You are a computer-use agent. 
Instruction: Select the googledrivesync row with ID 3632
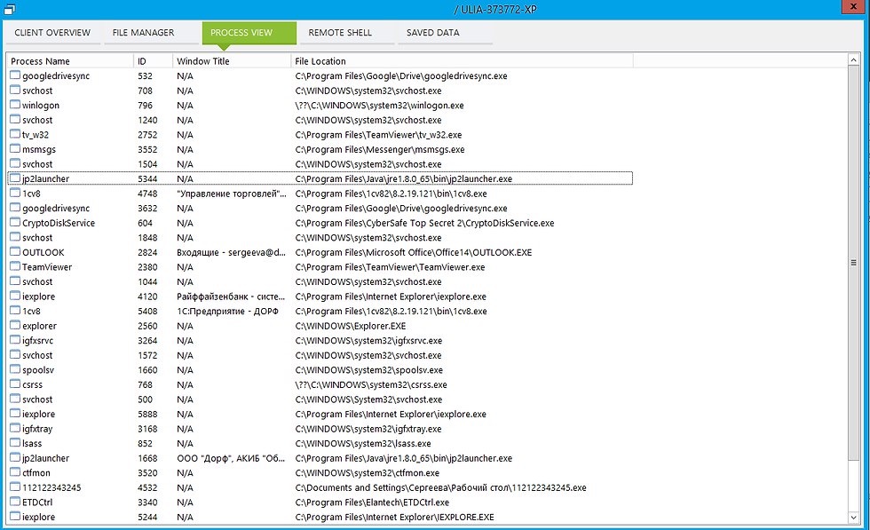point(320,208)
